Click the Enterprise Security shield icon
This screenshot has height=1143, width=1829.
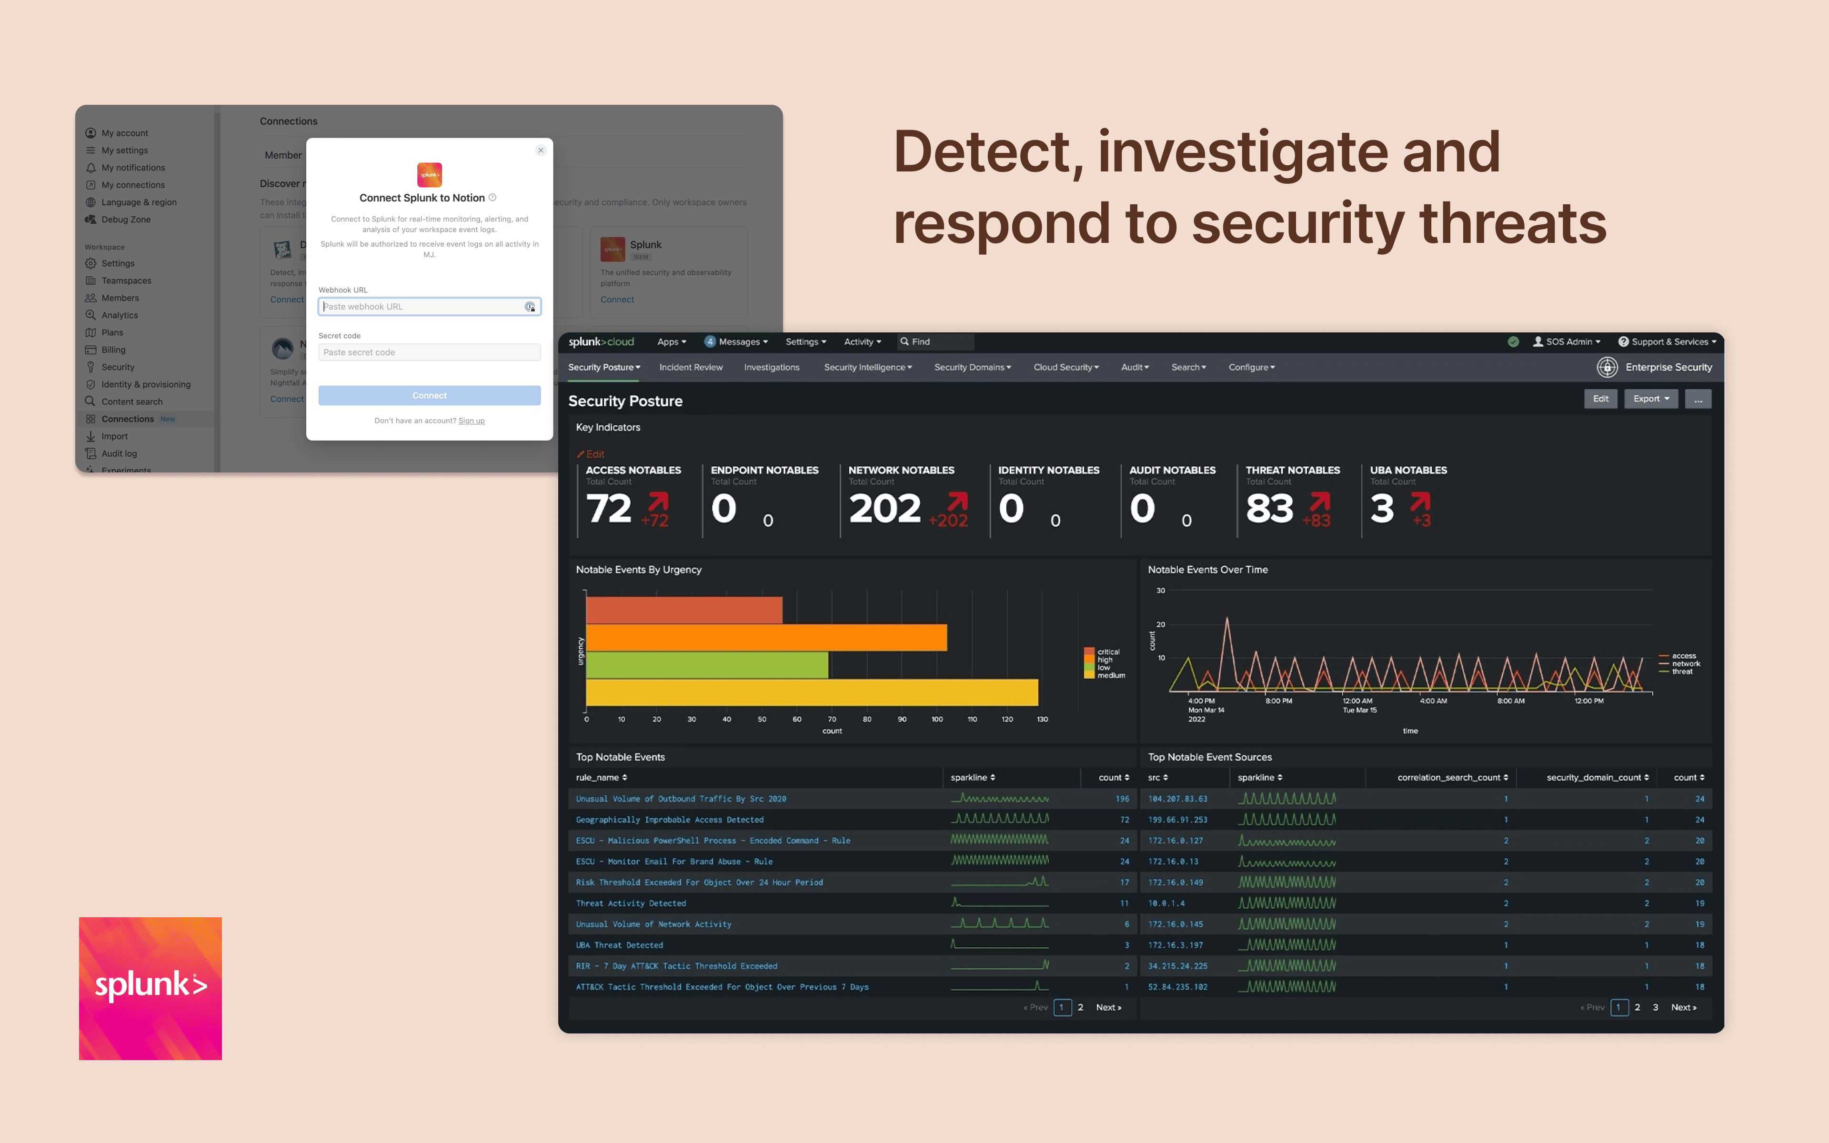coord(1607,367)
